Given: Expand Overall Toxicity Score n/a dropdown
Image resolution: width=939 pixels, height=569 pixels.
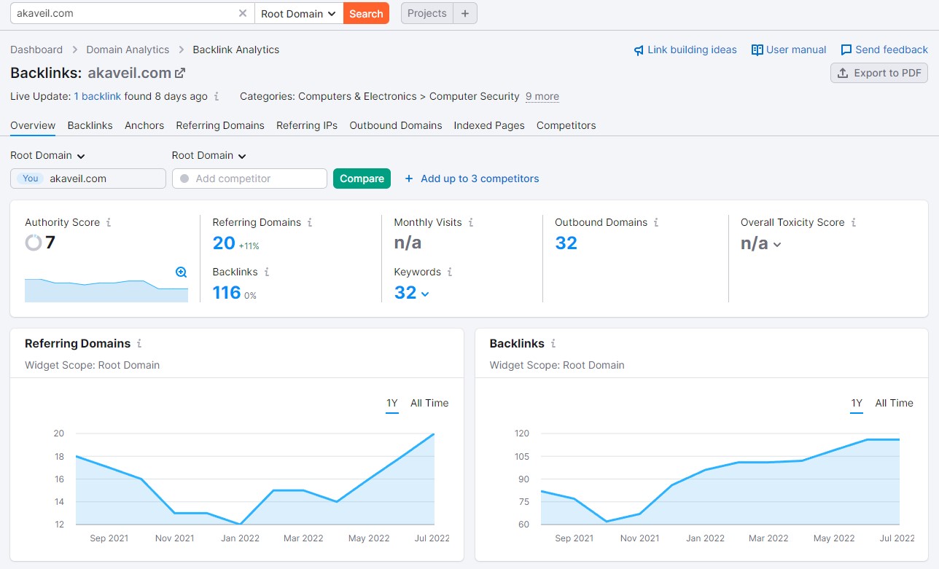Looking at the screenshot, I should (x=777, y=245).
